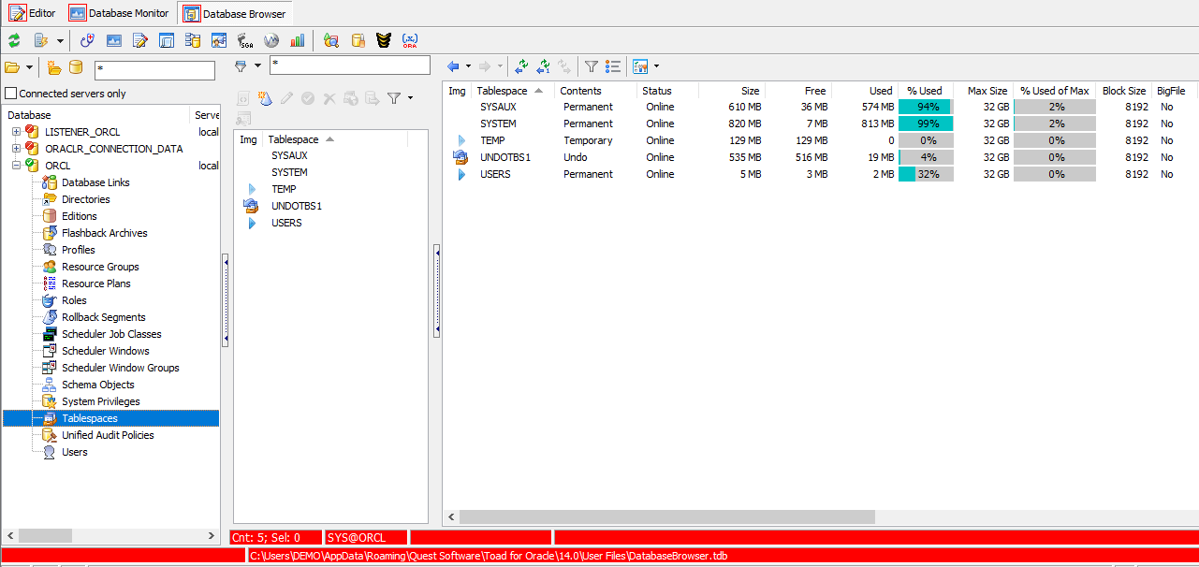
Task: Click Tablespace header in middle list pane
Action: (336, 139)
